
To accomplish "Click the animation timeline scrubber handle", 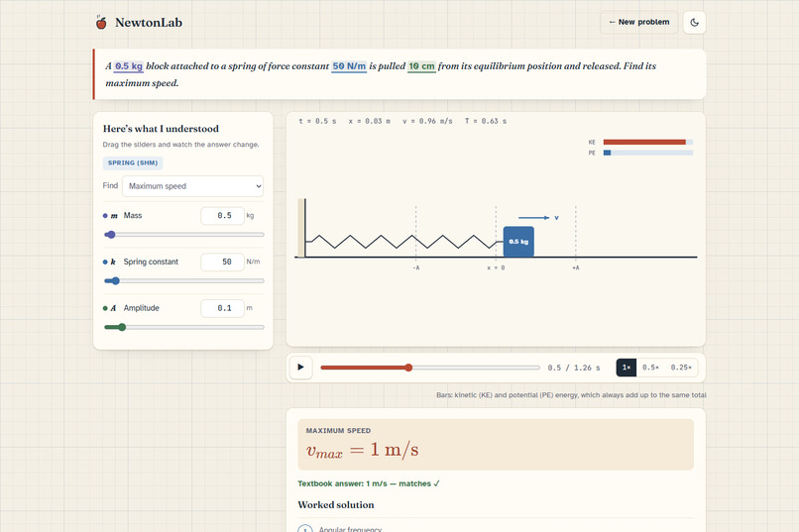I will [x=408, y=368].
